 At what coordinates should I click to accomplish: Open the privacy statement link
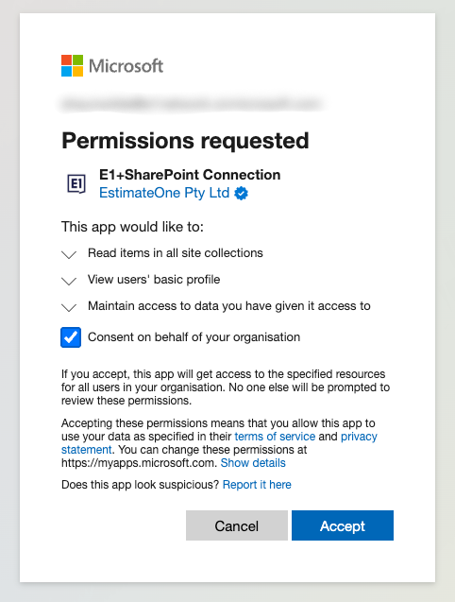[359, 437]
